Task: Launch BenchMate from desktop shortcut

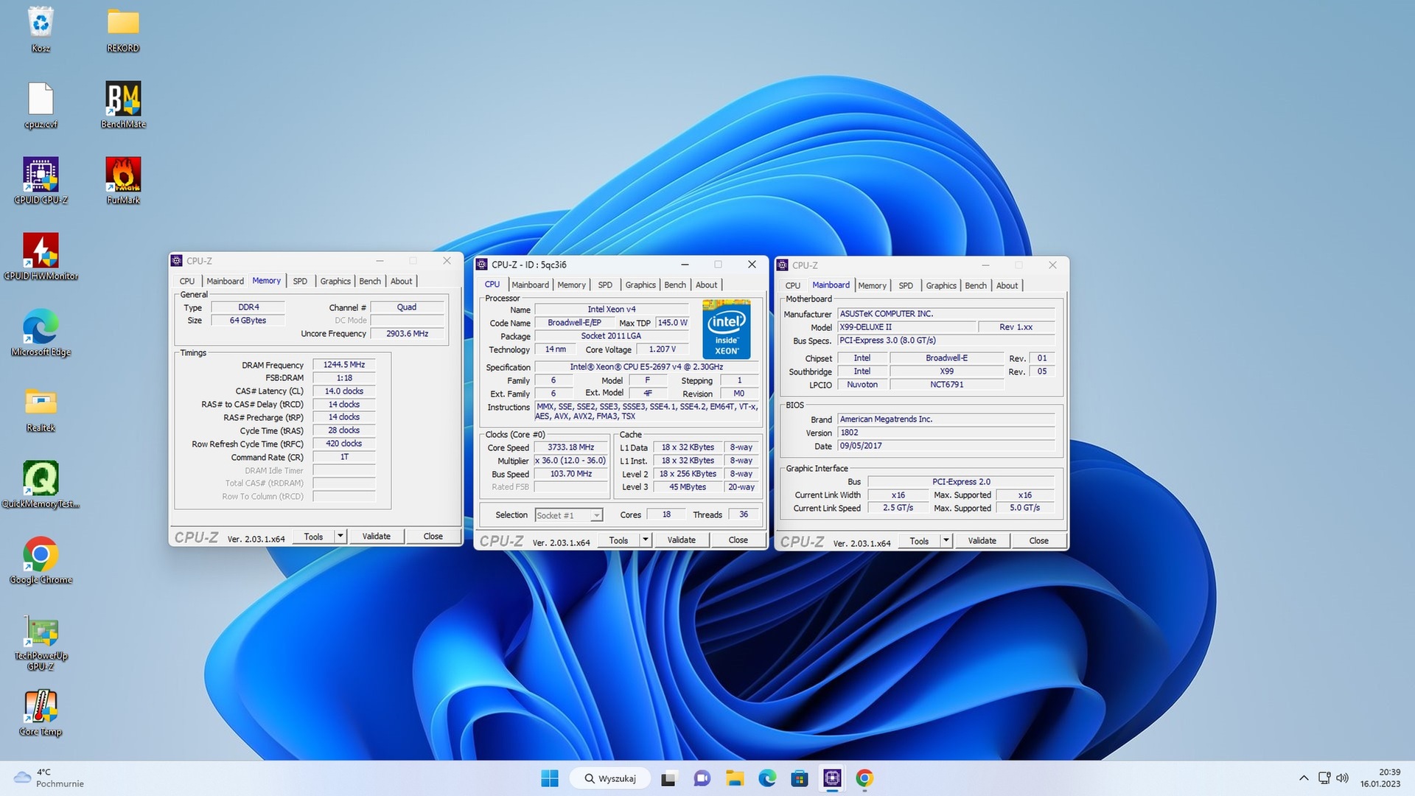Action: click(123, 105)
